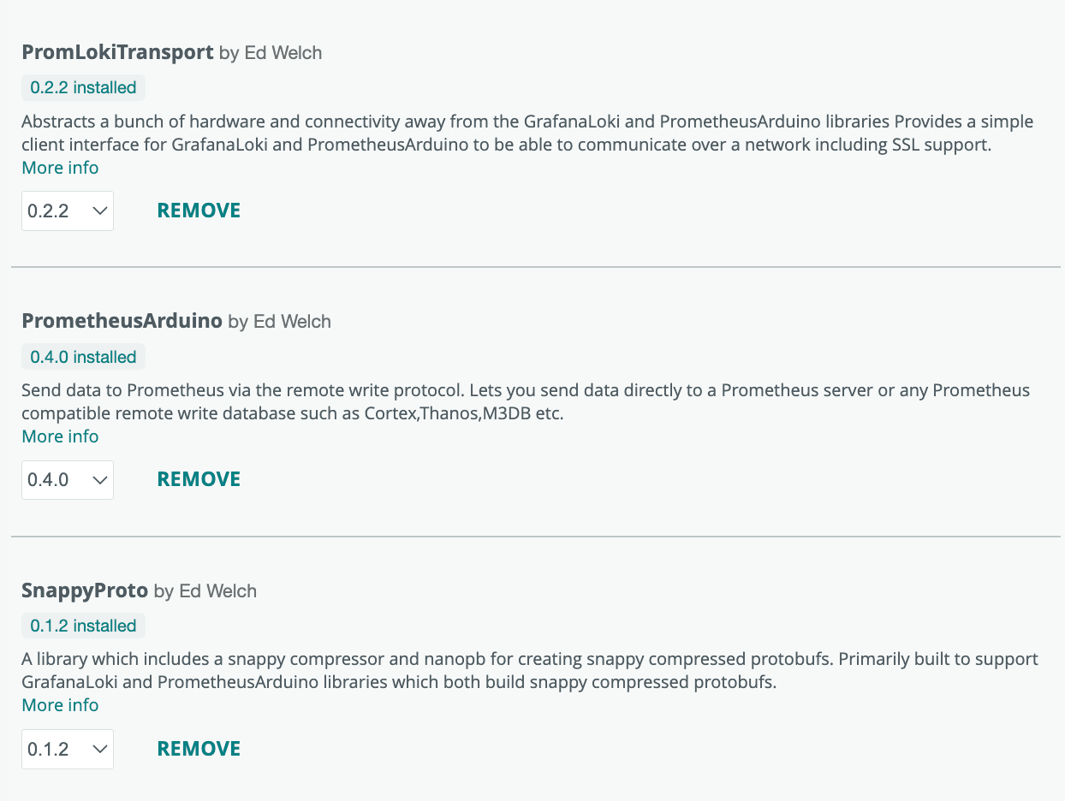Uninstall the SnappyProto library

tap(198, 748)
